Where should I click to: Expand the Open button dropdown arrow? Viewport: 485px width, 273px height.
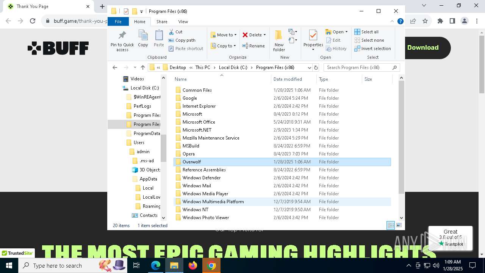click(346, 32)
